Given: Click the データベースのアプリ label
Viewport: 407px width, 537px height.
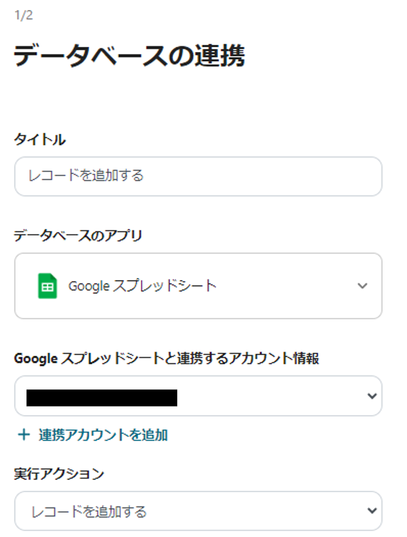Looking at the screenshot, I should pos(78,236).
